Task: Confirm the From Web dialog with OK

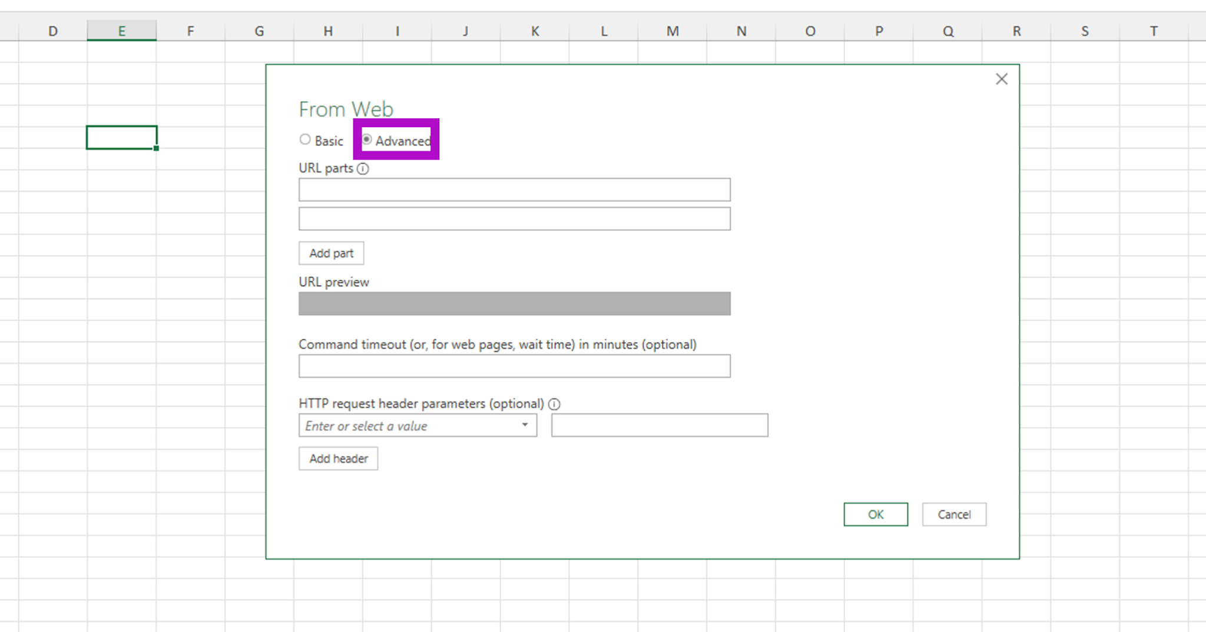Action: [x=876, y=514]
